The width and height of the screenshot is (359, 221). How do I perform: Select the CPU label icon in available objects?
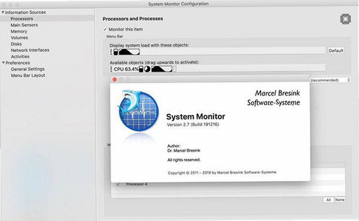111,69
